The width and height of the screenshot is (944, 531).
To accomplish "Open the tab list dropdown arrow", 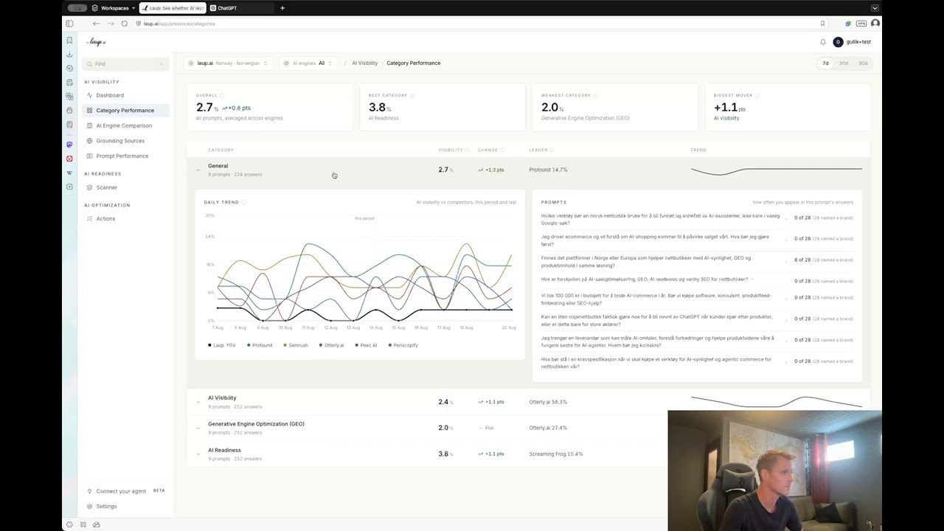I will pyautogui.click(x=875, y=8).
